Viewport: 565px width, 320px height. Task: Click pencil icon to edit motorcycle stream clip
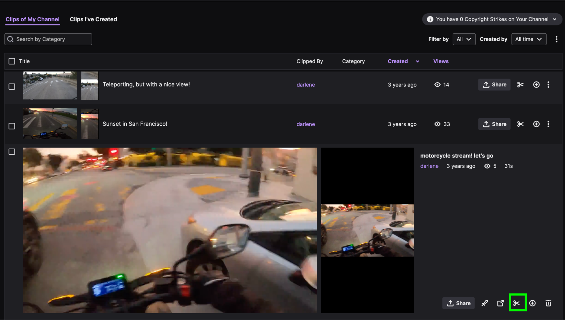(485, 303)
